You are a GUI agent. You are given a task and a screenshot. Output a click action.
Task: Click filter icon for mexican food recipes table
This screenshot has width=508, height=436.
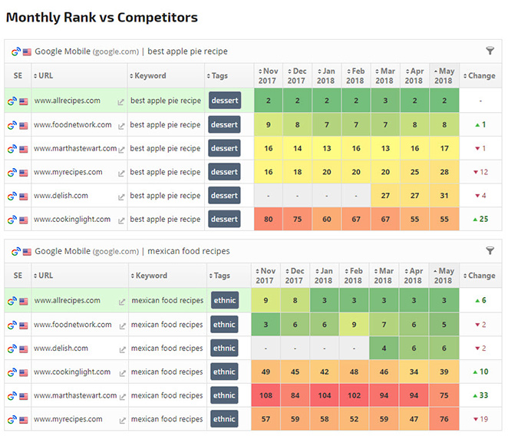[490, 251]
